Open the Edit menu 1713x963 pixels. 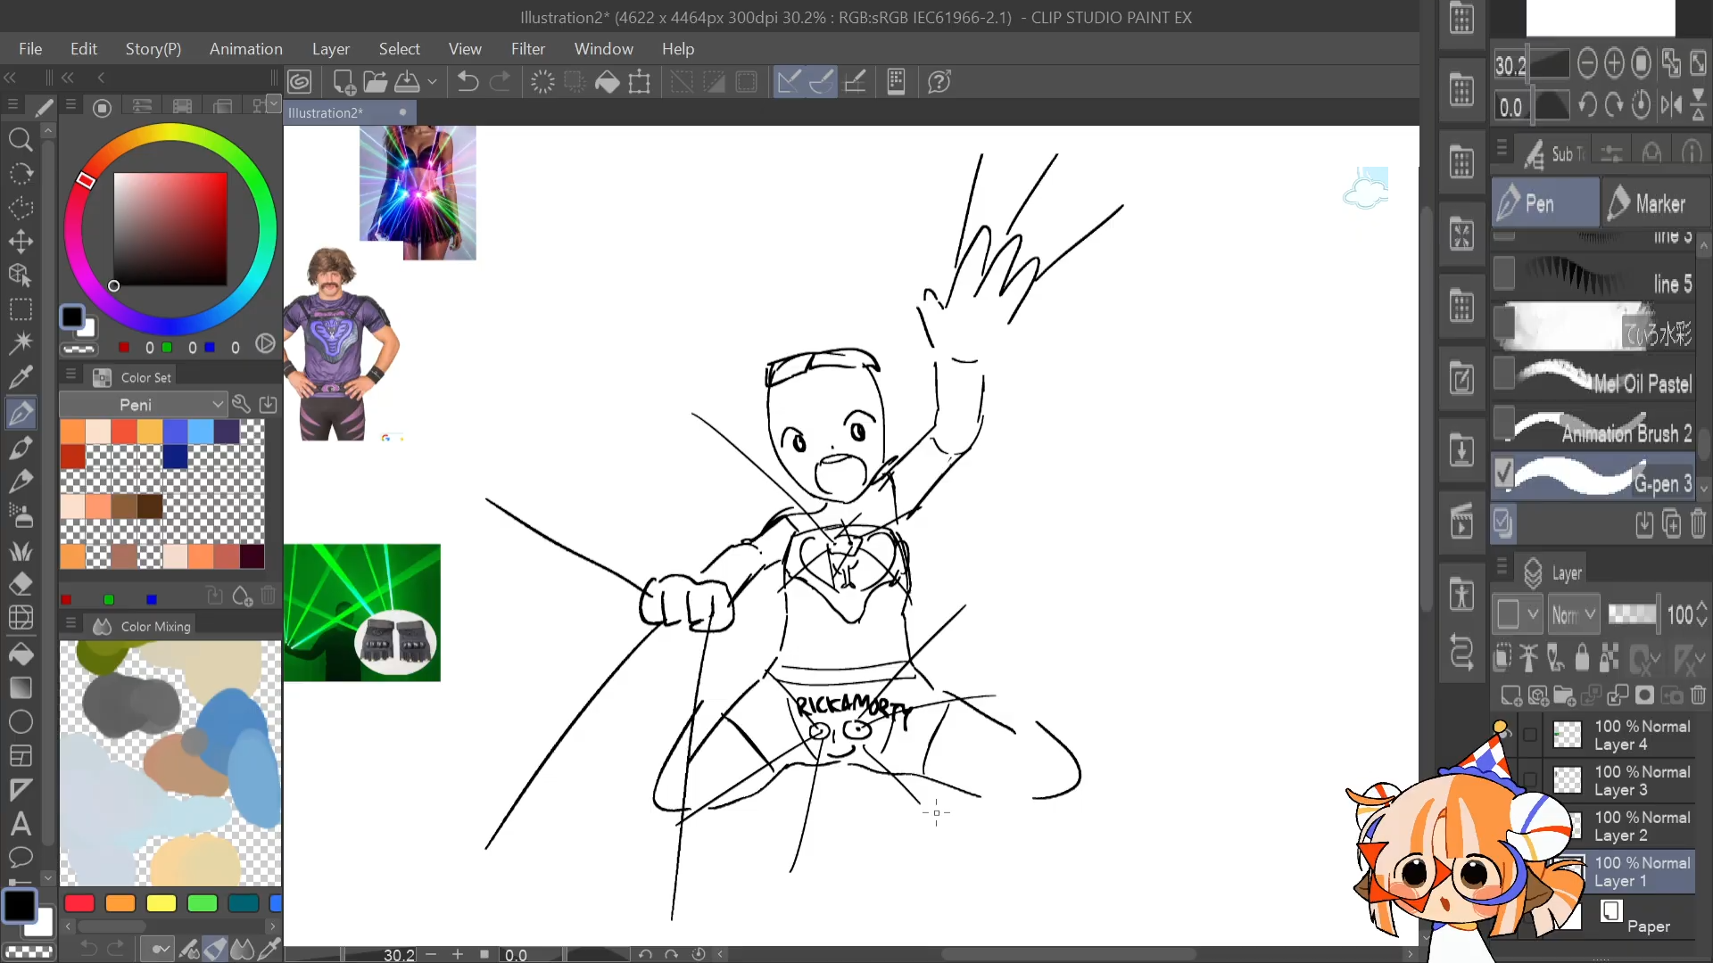pos(84,49)
